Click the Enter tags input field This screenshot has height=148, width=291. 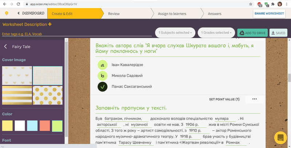coord(76,34)
